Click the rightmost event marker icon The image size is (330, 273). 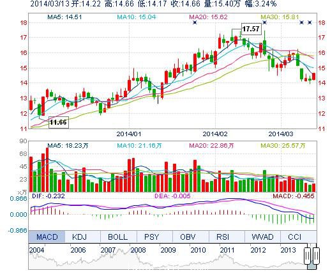click(310, 22)
